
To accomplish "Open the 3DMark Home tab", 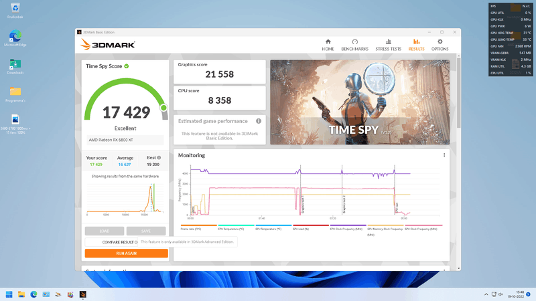I will click(x=328, y=45).
